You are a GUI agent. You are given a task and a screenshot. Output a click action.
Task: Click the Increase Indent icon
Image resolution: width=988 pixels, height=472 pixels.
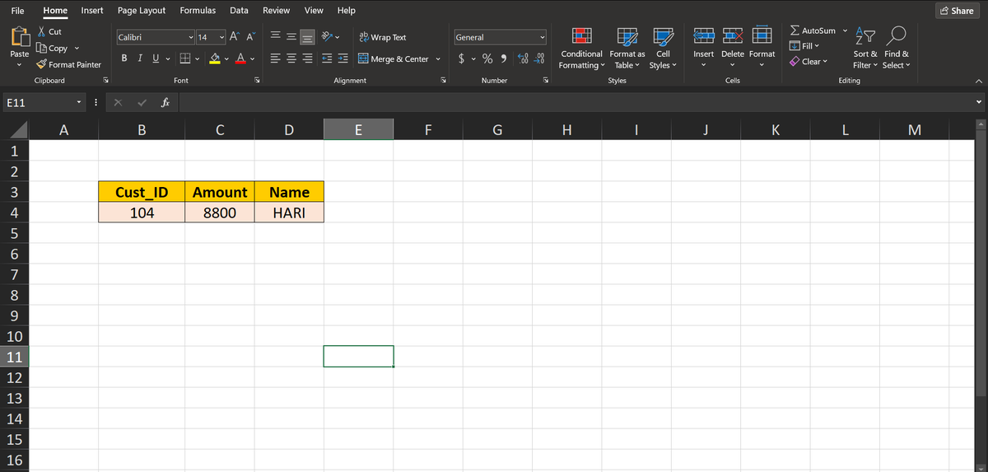(x=342, y=58)
